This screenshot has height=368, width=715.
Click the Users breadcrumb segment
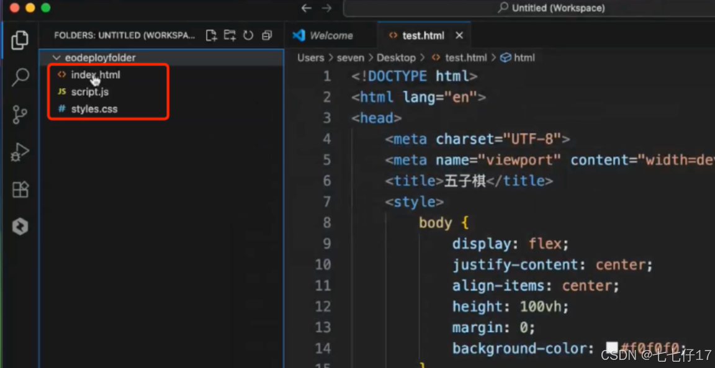point(310,58)
